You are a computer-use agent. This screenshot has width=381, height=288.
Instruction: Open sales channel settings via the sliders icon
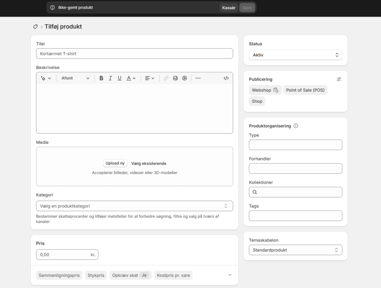pos(339,79)
